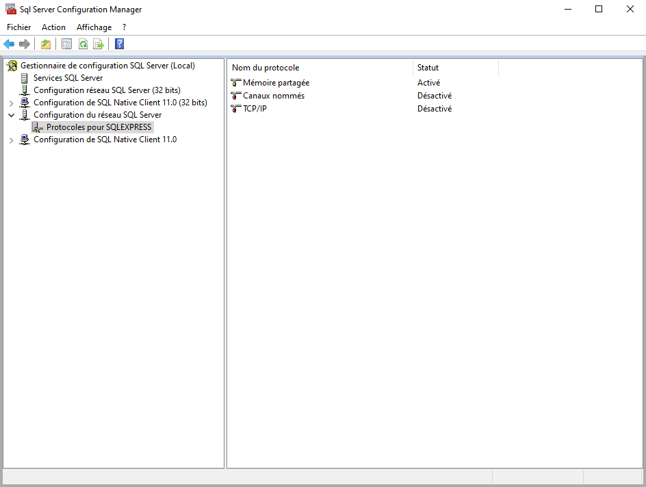Expand Configuration de SQL Native Client 11.0 (32 bits)
646x487 pixels.
pyautogui.click(x=11, y=103)
